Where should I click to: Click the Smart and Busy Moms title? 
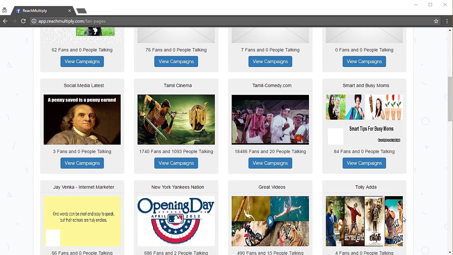click(366, 85)
